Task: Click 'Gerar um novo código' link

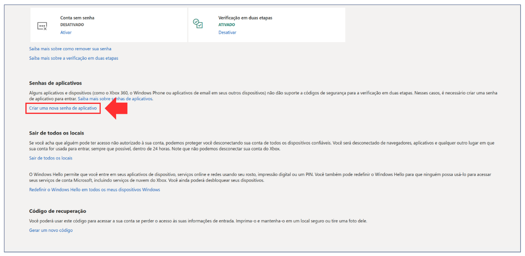Action: click(51, 230)
